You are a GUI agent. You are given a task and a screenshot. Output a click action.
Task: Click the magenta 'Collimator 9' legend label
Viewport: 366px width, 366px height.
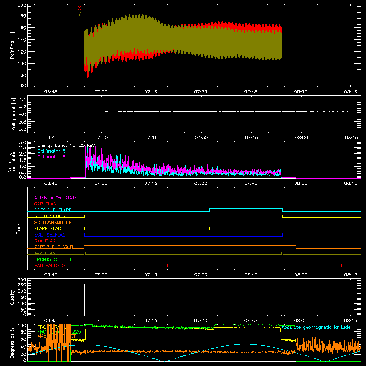click(51, 156)
